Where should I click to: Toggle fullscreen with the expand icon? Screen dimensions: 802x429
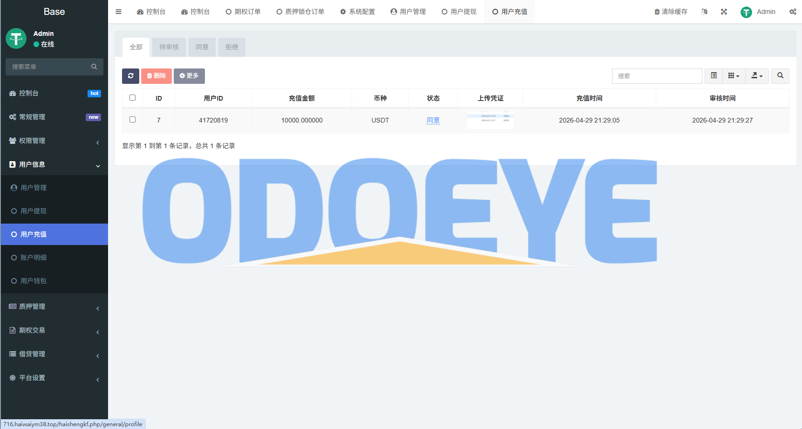point(724,12)
